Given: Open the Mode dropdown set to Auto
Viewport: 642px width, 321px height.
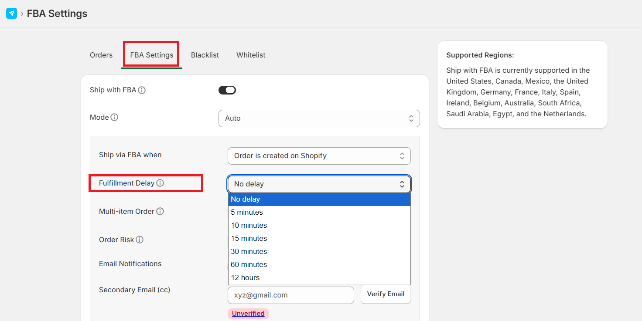Looking at the screenshot, I should coord(319,118).
